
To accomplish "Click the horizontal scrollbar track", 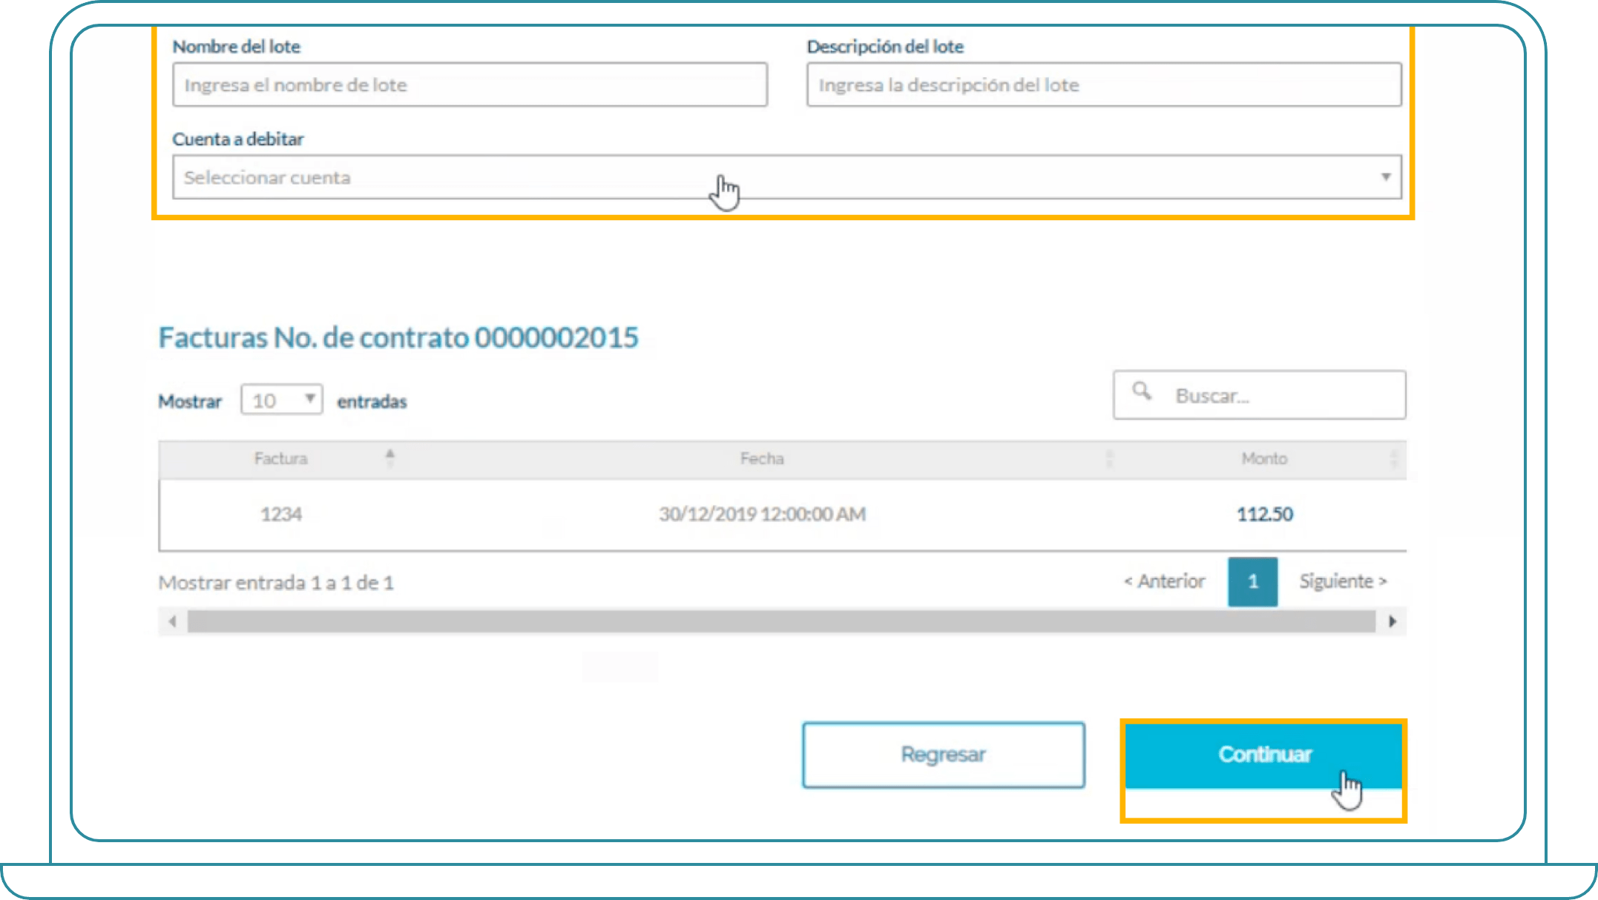I will 780,621.
